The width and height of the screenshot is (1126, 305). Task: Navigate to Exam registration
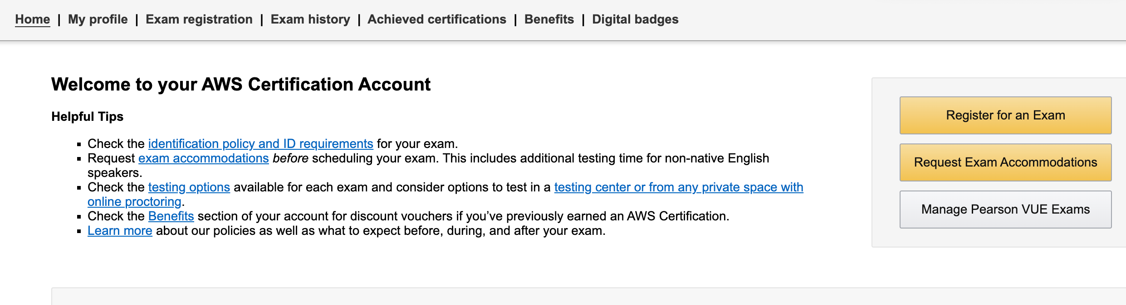point(199,19)
